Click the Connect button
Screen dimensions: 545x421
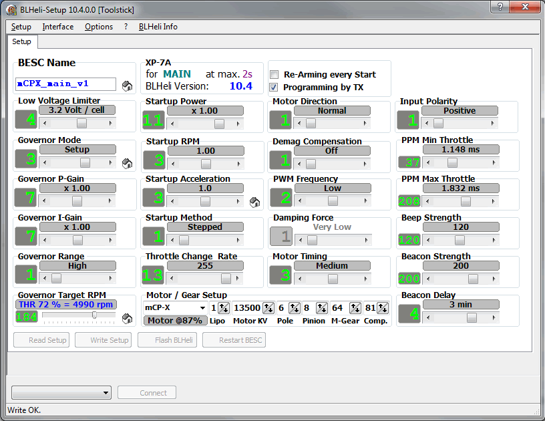coord(147,393)
